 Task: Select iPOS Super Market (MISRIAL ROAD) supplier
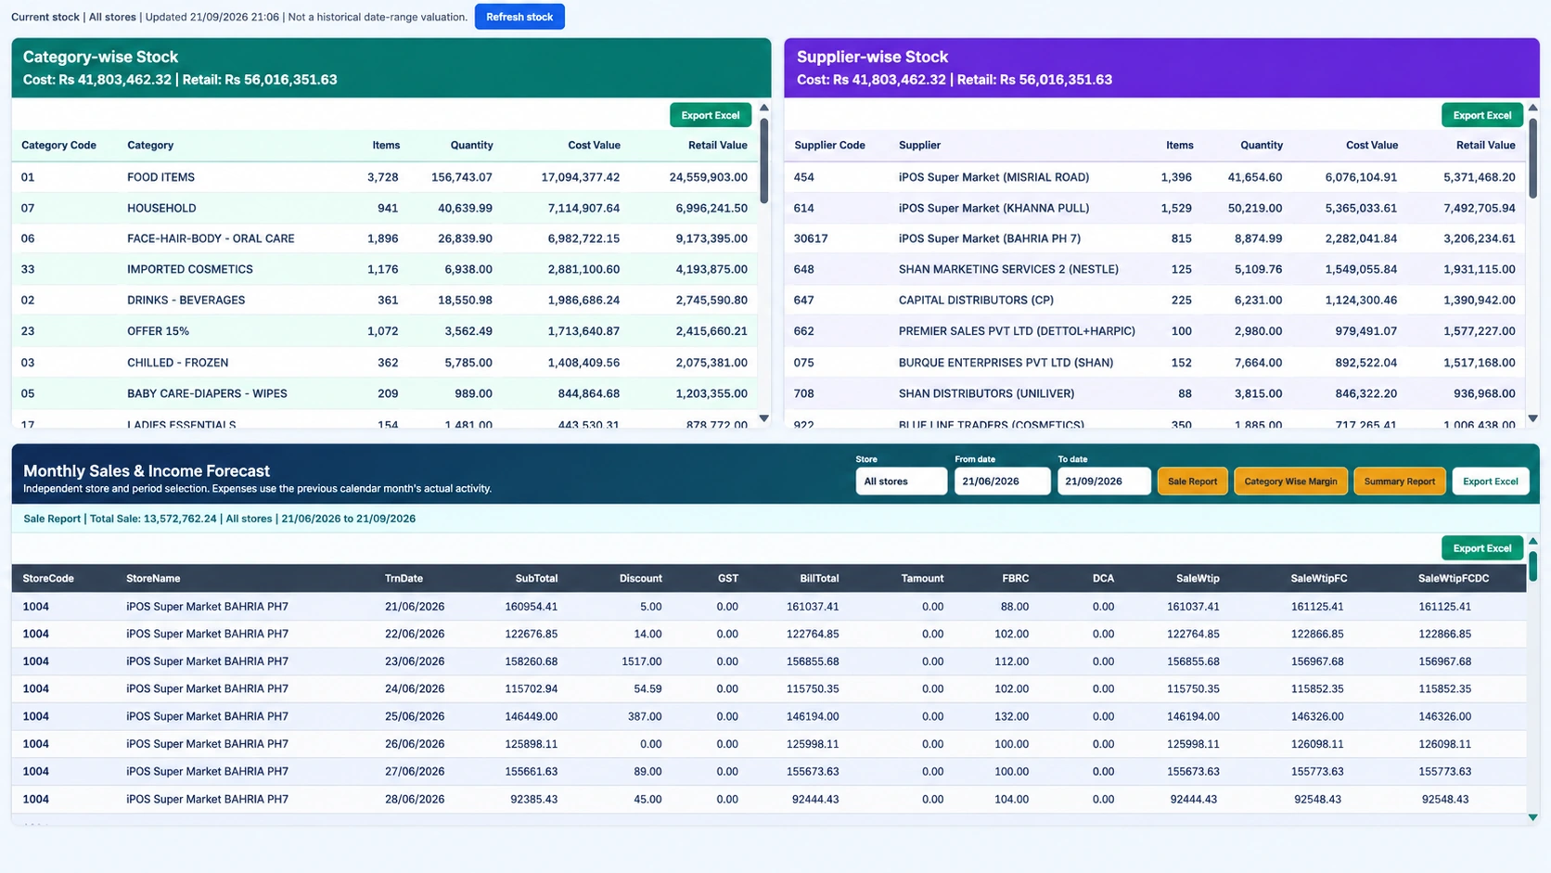[1155, 177]
